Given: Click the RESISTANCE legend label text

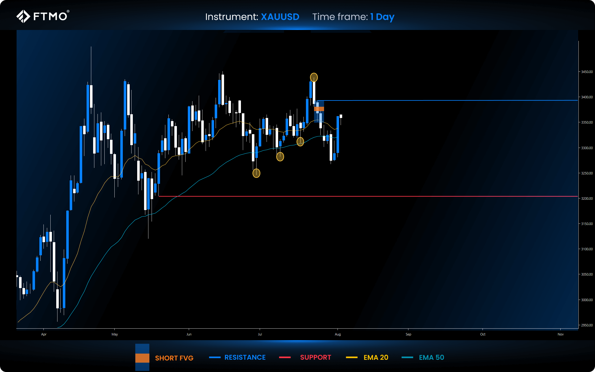Looking at the screenshot, I should [245, 357].
